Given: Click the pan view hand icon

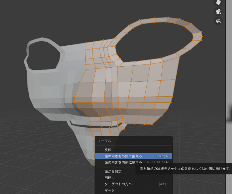Looking at the screenshot, I should pyautogui.click(x=218, y=3).
